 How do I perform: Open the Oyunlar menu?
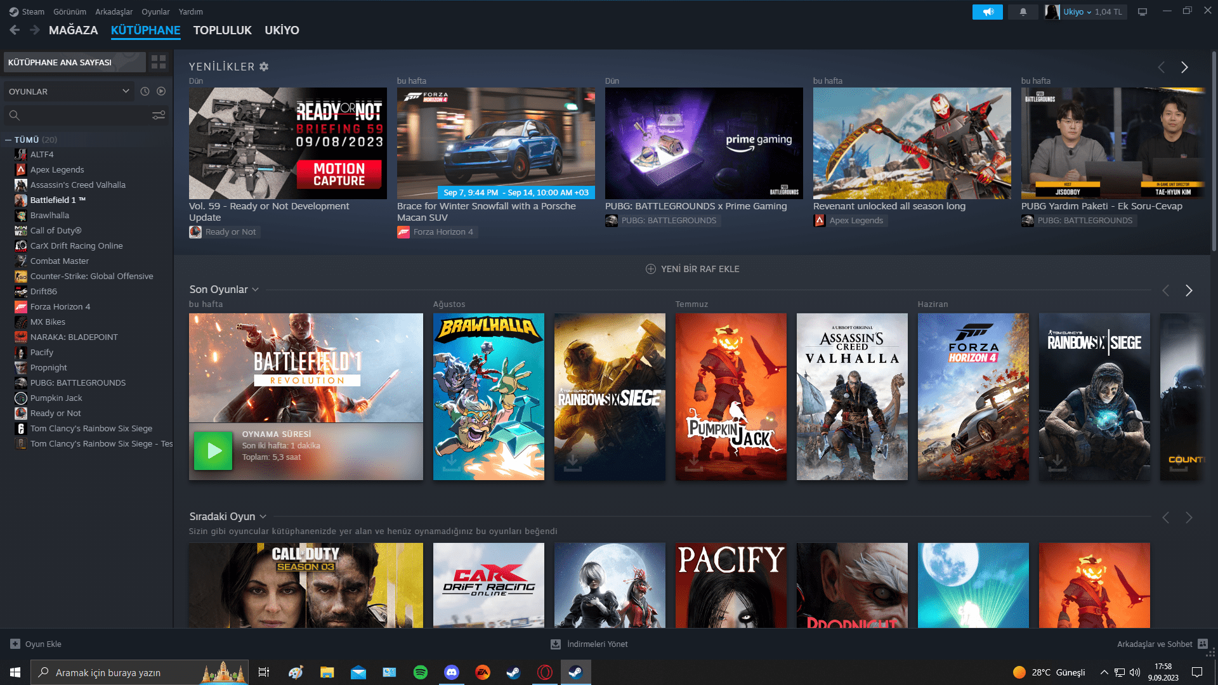pos(155,11)
